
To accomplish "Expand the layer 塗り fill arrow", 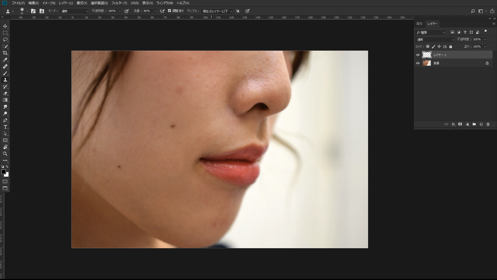I will (x=485, y=47).
